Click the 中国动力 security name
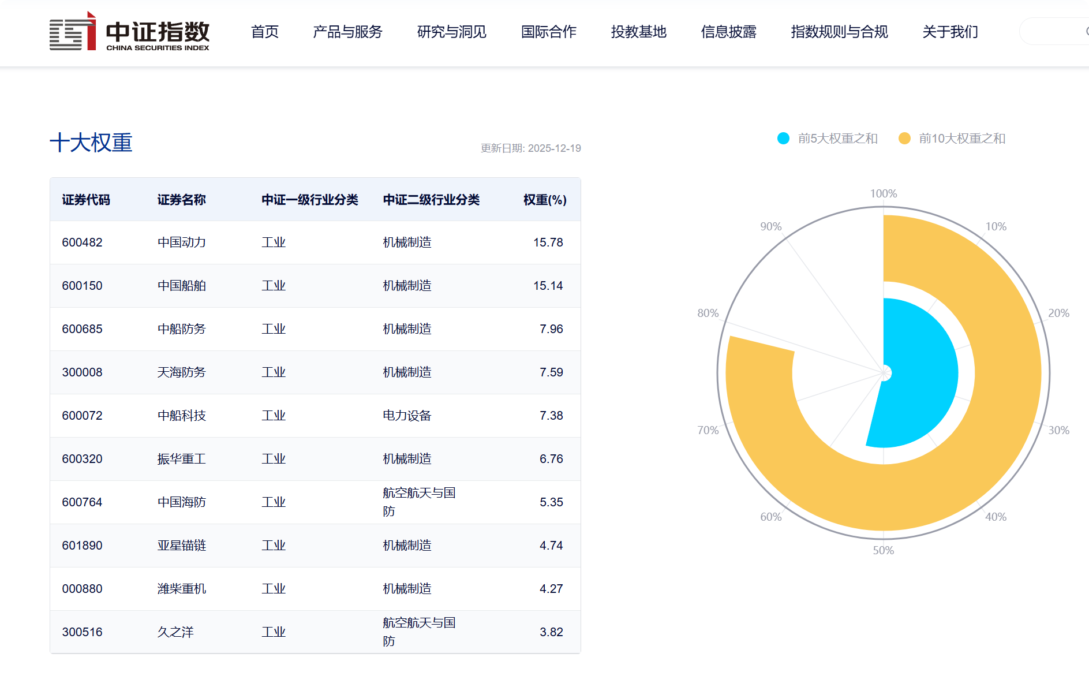 (182, 242)
